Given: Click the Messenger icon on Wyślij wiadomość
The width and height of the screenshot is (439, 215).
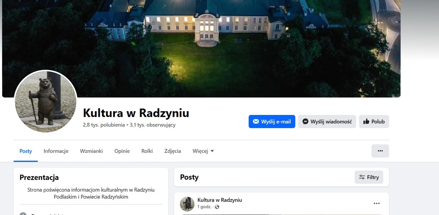Looking at the screenshot, I should pos(305,122).
